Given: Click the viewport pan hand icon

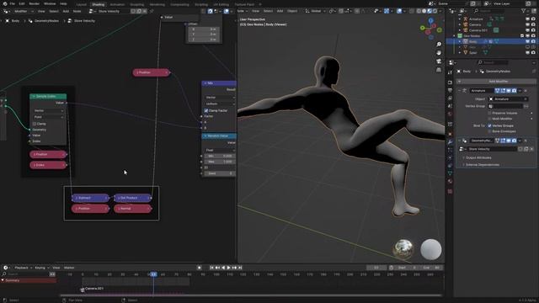Looking at the screenshot, I should tap(439, 53).
